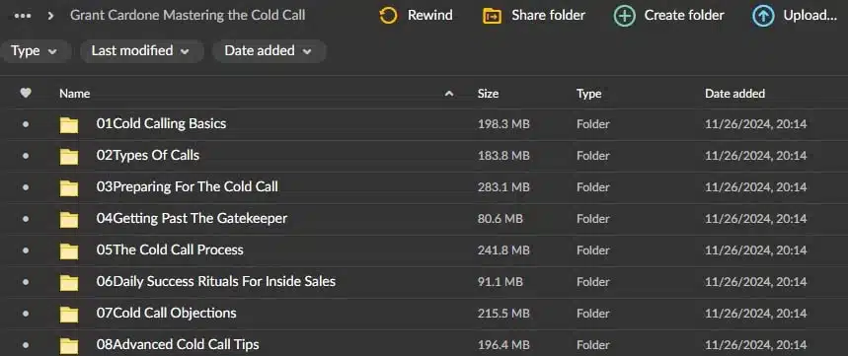Click the Create folder button label
The image size is (848, 356).
tap(684, 16)
